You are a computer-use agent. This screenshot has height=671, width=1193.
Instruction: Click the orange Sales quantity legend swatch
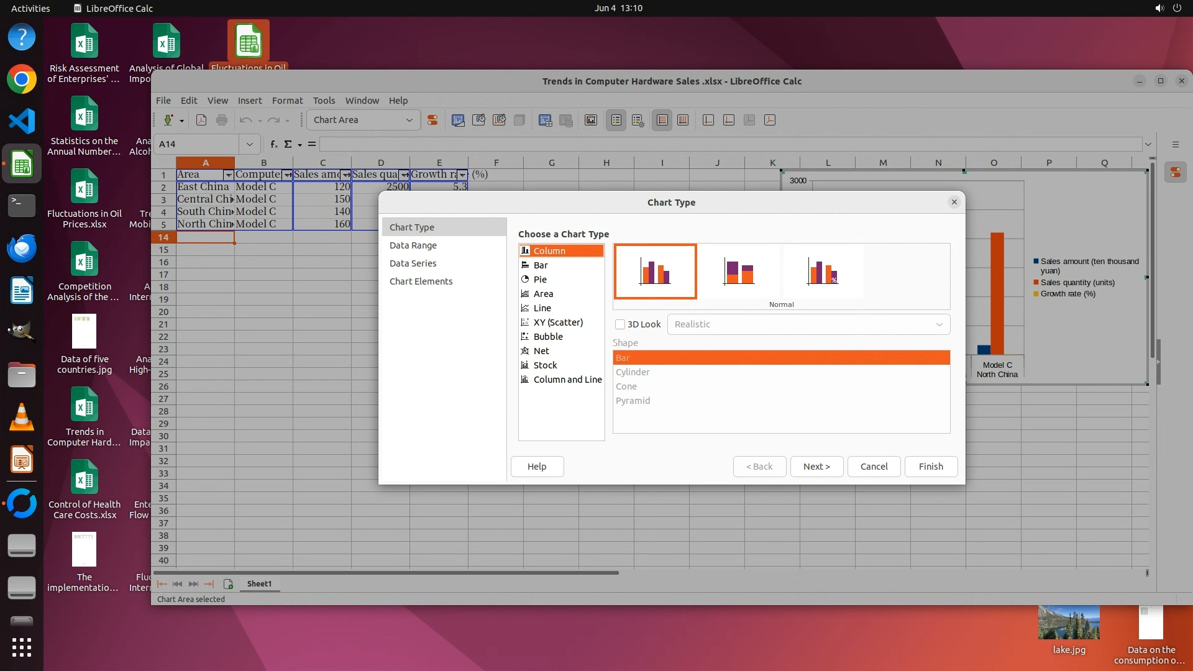tap(1036, 283)
